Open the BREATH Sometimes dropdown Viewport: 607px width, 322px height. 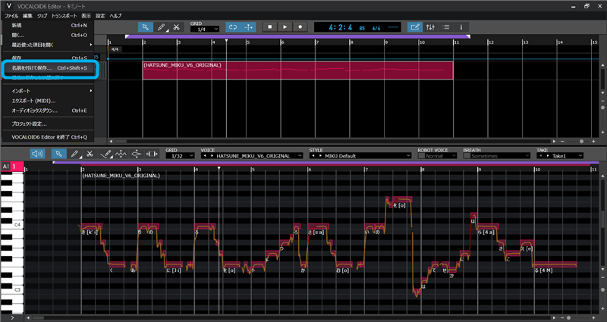coord(500,156)
